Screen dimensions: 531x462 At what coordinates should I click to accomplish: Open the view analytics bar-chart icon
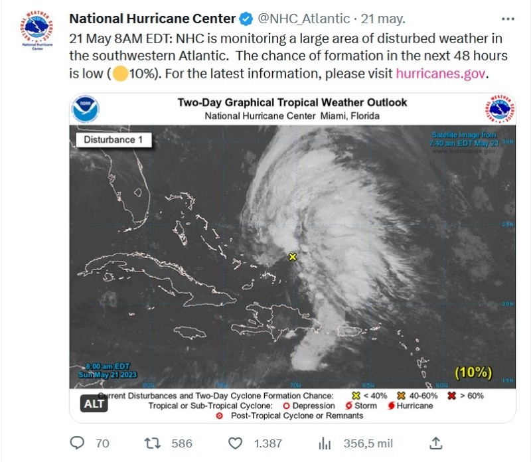click(325, 443)
